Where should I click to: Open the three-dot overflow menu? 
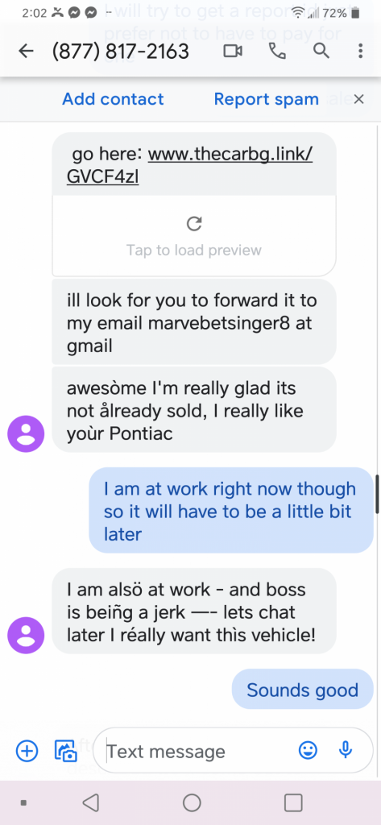tap(361, 51)
